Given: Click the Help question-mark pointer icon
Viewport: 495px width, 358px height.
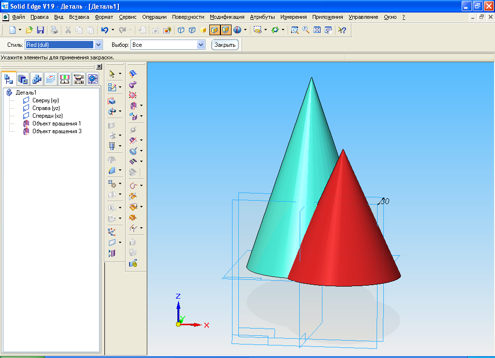Looking at the screenshot, I should pos(342,30).
